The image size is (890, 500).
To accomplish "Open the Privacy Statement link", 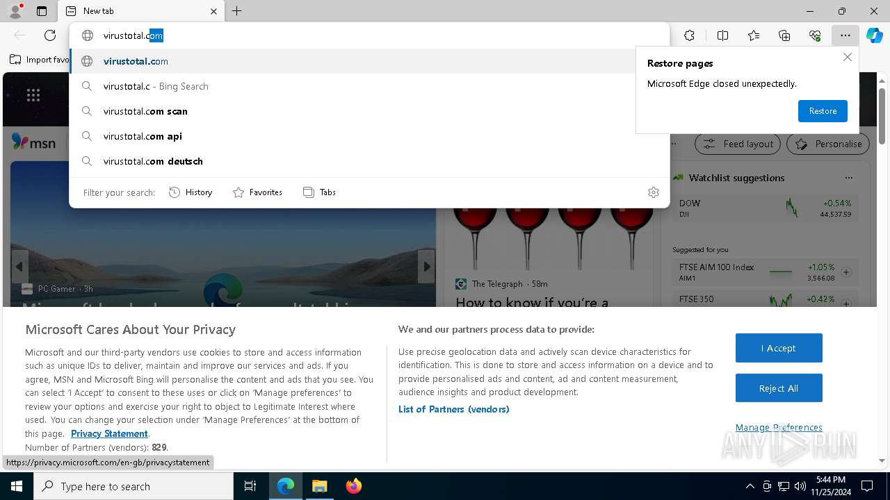I will click(x=109, y=433).
